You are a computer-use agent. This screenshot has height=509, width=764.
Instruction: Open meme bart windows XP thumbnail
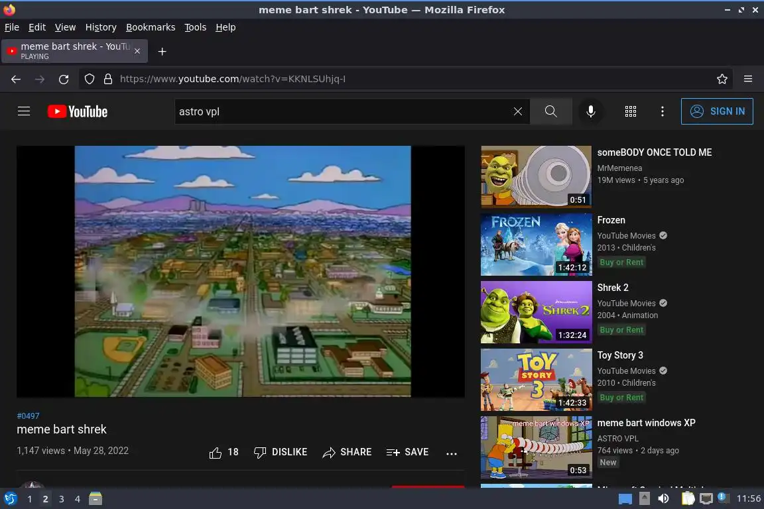click(x=536, y=447)
